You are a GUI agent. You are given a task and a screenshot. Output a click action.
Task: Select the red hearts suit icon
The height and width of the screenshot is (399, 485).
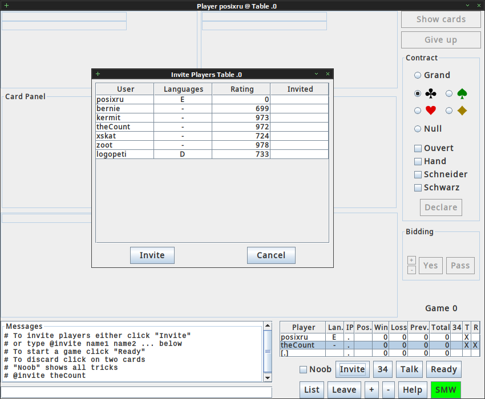(431, 111)
